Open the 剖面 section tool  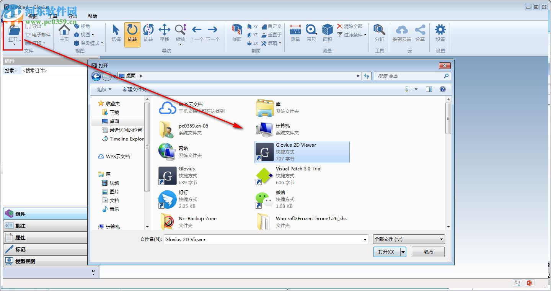[237, 33]
